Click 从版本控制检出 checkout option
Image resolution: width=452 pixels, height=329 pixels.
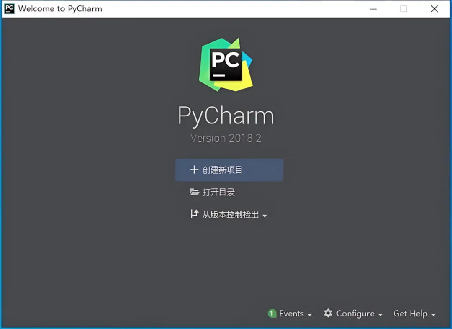[x=230, y=215]
